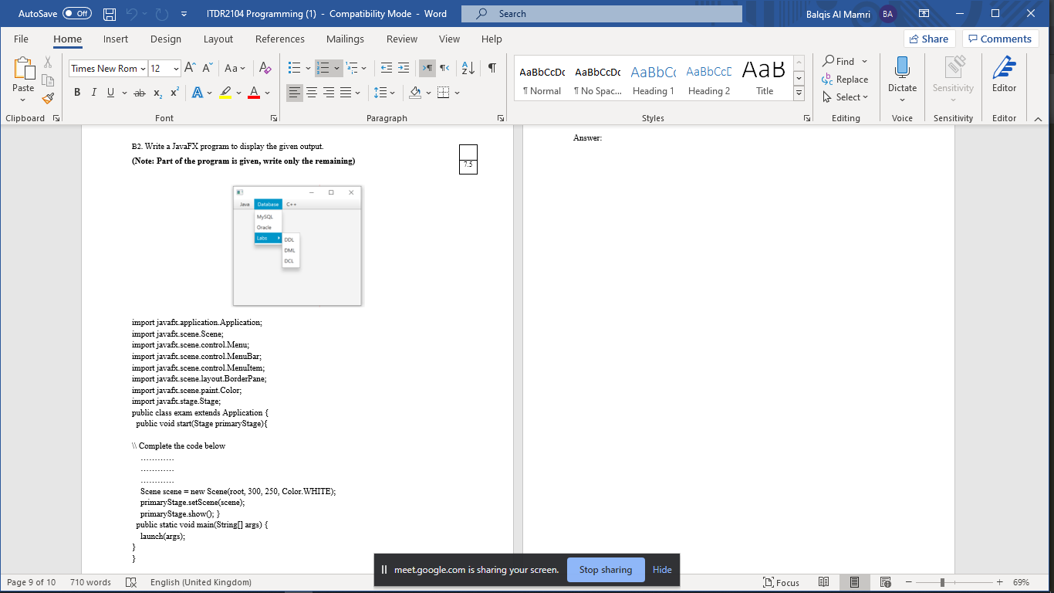Increase paragraph indent

tap(404, 68)
